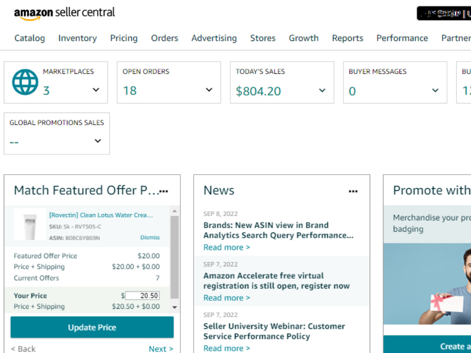Open the News card three-dot menu
This screenshot has width=471, height=353.
[353, 191]
